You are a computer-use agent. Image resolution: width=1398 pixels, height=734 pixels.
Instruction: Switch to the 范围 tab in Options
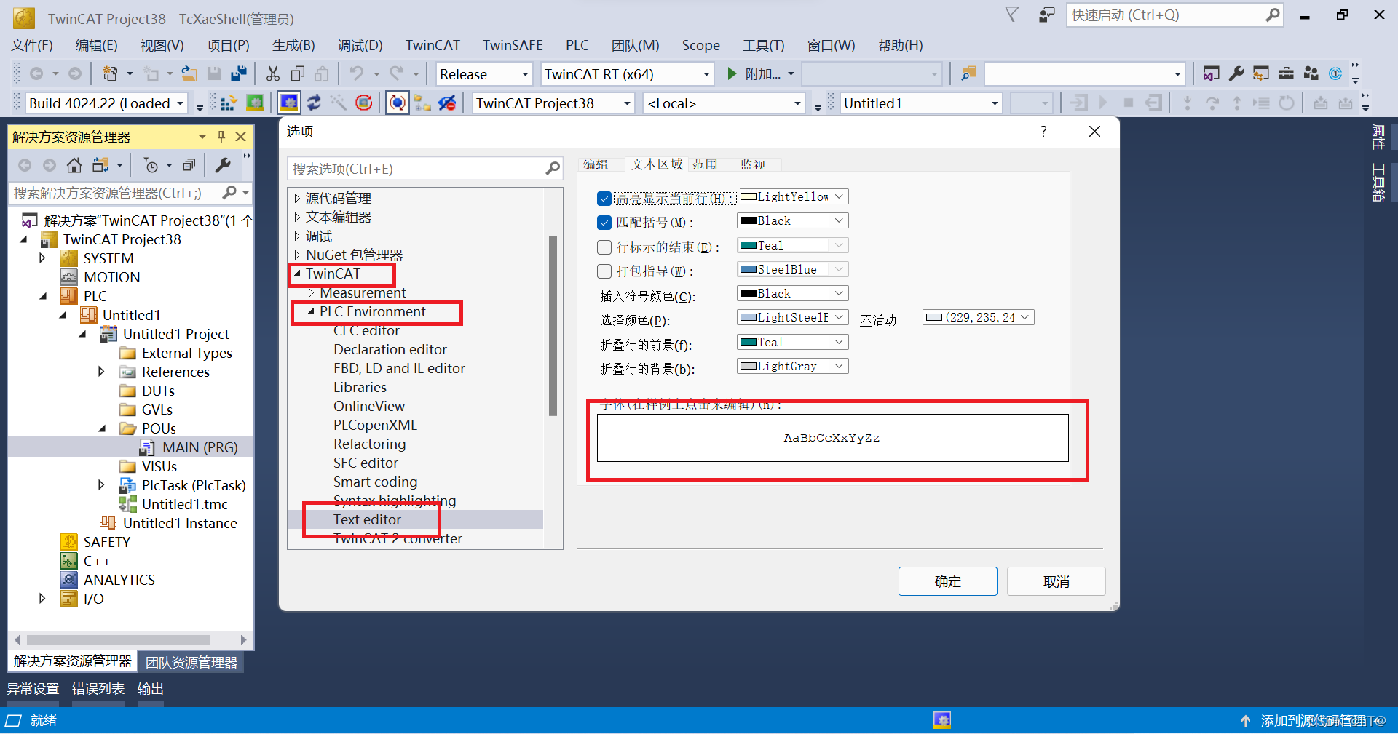[705, 164]
